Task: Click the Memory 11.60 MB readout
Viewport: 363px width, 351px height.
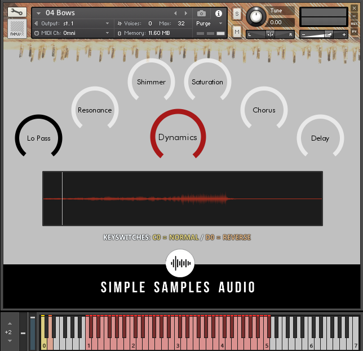Action: pos(147,33)
